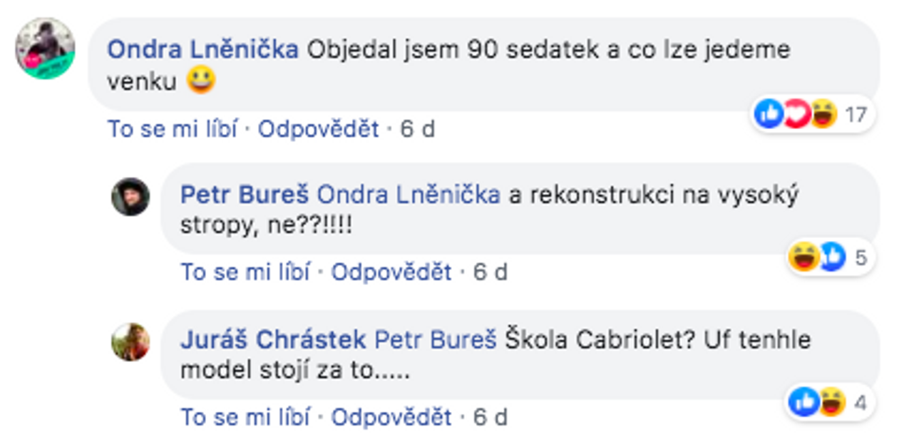Image resolution: width=914 pixels, height=442 pixels.
Task: Open the Ondra Lněnička author name link
Action: click(202, 50)
